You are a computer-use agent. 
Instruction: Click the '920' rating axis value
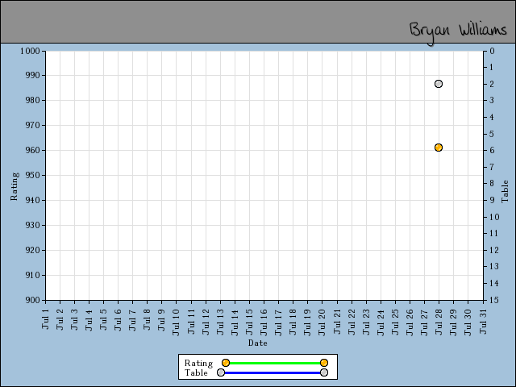(x=32, y=251)
